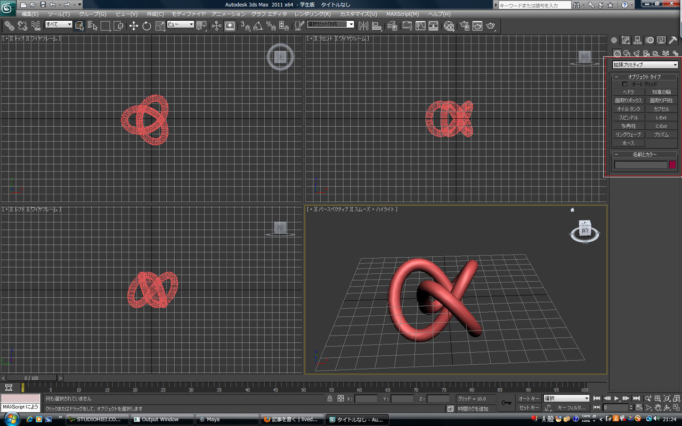Click the 0 / 100 time slider

coord(31,378)
